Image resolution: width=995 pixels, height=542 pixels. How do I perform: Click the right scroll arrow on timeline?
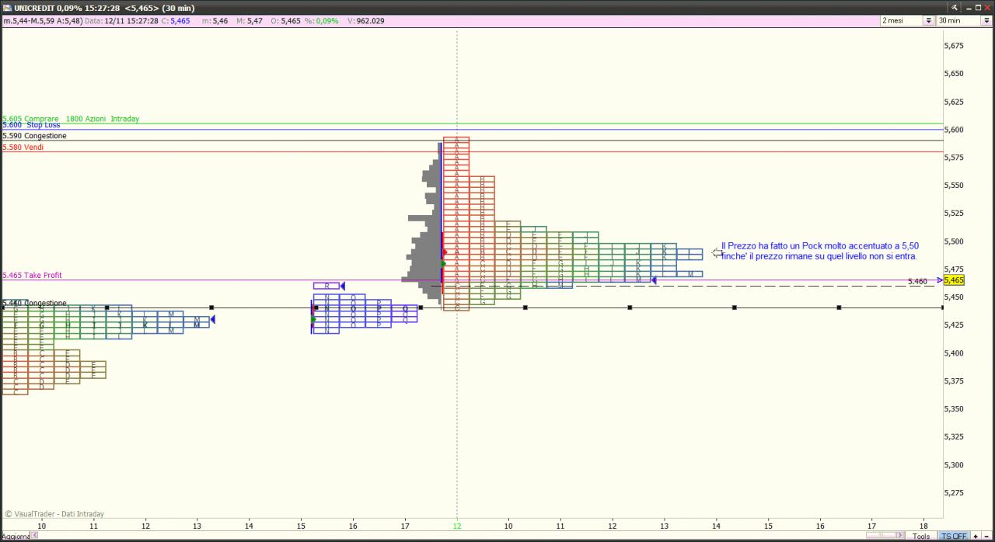coord(901,536)
